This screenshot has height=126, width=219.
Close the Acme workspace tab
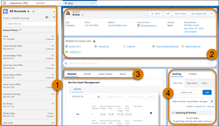tap(94, 3)
